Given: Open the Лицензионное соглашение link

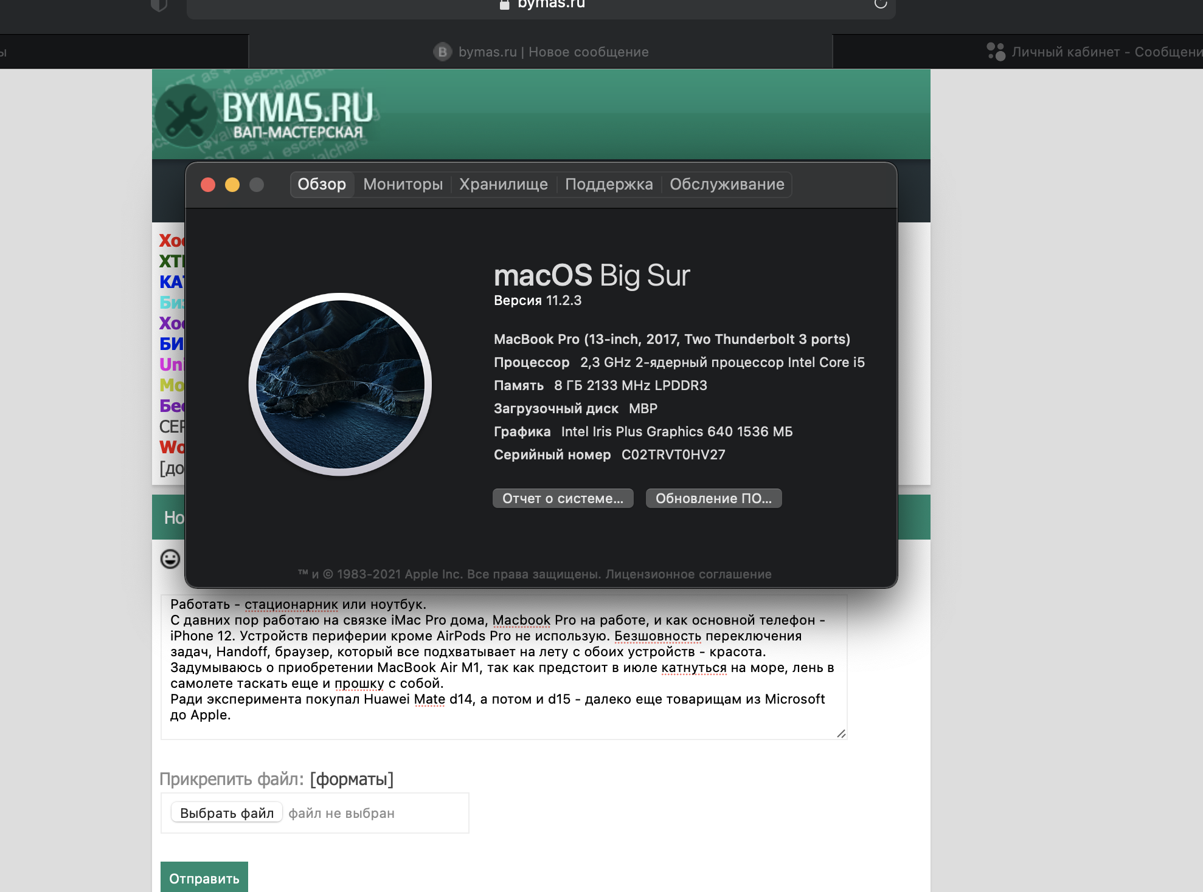Looking at the screenshot, I should tap(688, 574).
